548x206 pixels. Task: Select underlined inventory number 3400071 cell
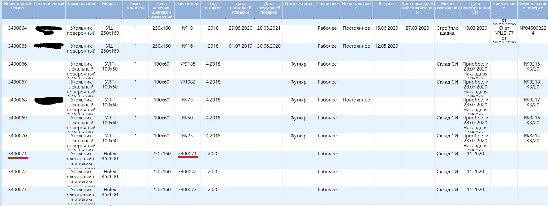click(17, 154)
